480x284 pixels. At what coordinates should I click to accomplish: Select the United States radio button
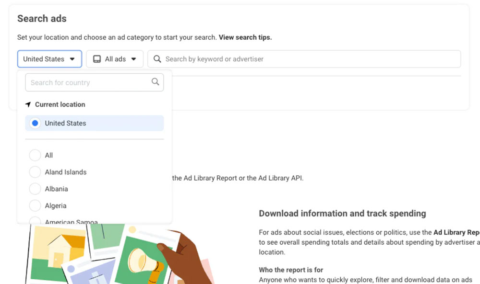[35, 123]
